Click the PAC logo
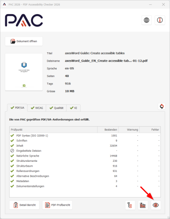This screenshot has width=170, height=219. point(24,20)
